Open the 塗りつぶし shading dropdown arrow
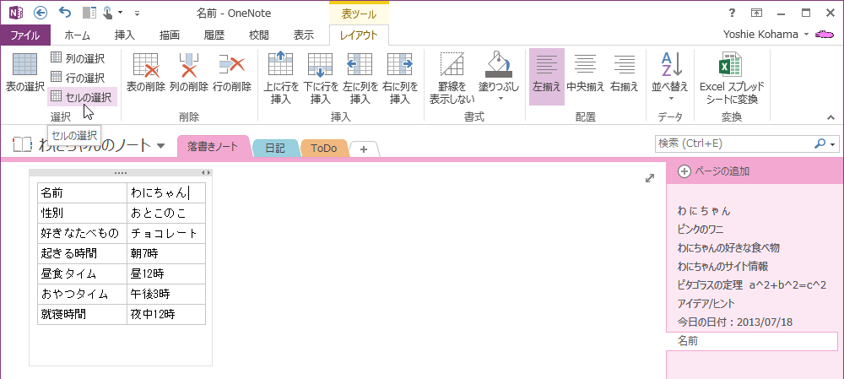 coord(500,98)
